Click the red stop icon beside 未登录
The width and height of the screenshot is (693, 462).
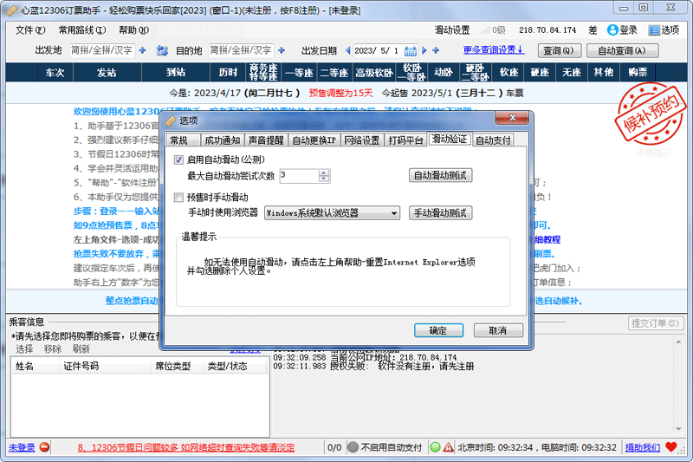pyautogui.click(x=44, y=447)
